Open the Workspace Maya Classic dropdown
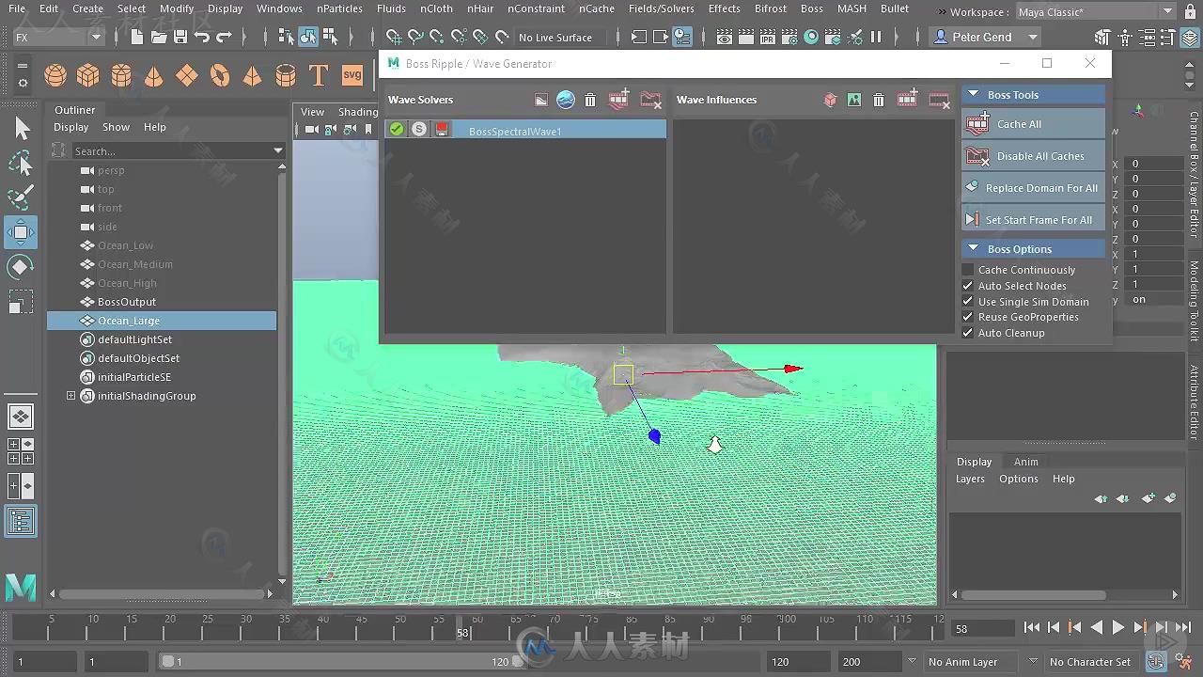 tap(1096, 12)
